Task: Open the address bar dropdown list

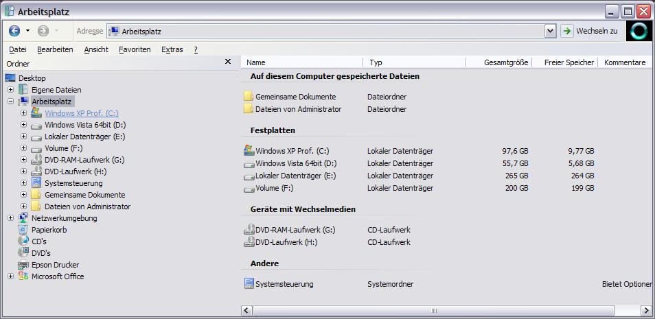Action: click(x=550, y=31)
